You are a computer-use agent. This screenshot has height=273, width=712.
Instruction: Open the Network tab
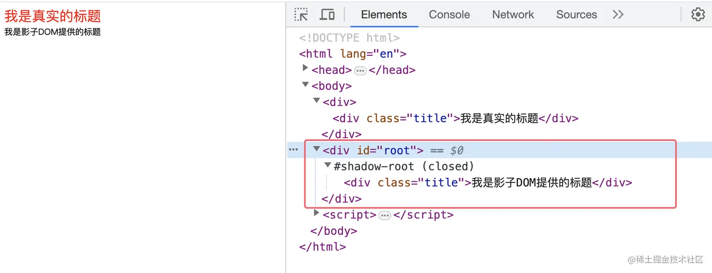513,15
